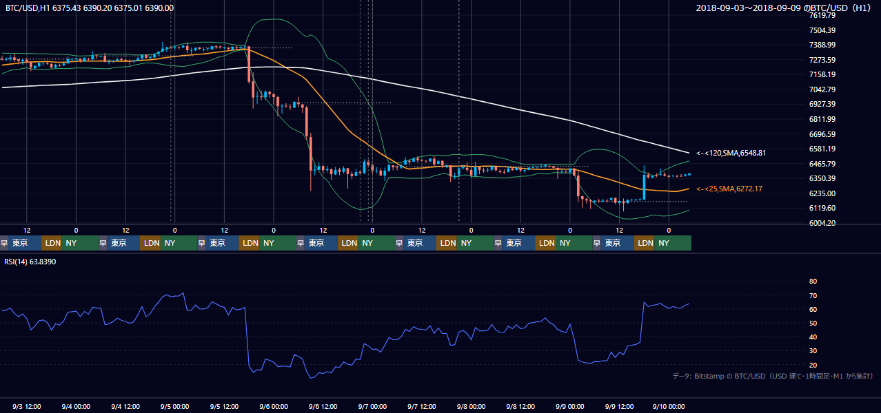Screen dimensions: 881x413
Task: Click price axis label 6235.00
Action: pyautogui.click(x=822, y=193)
